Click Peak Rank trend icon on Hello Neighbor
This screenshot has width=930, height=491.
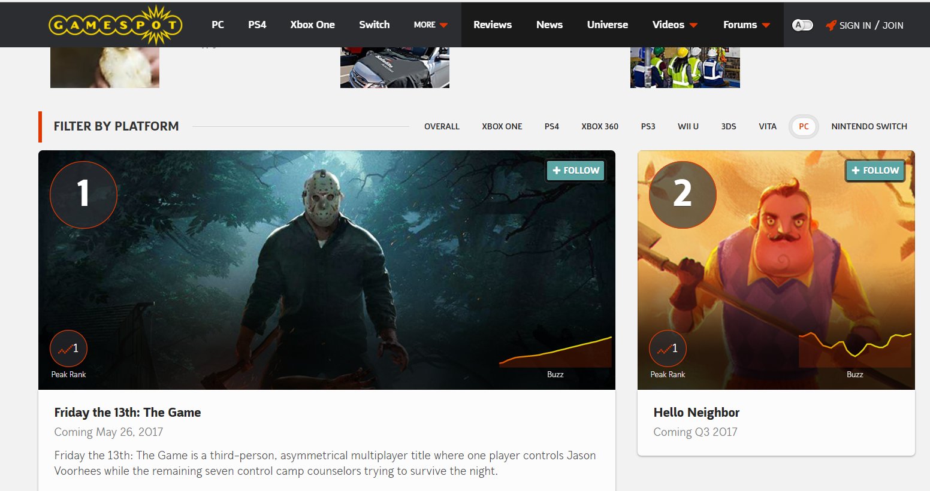668,348
